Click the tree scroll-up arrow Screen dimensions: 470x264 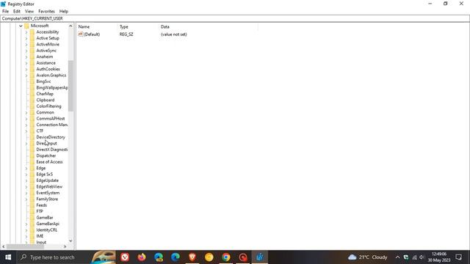tap(70, 26)
